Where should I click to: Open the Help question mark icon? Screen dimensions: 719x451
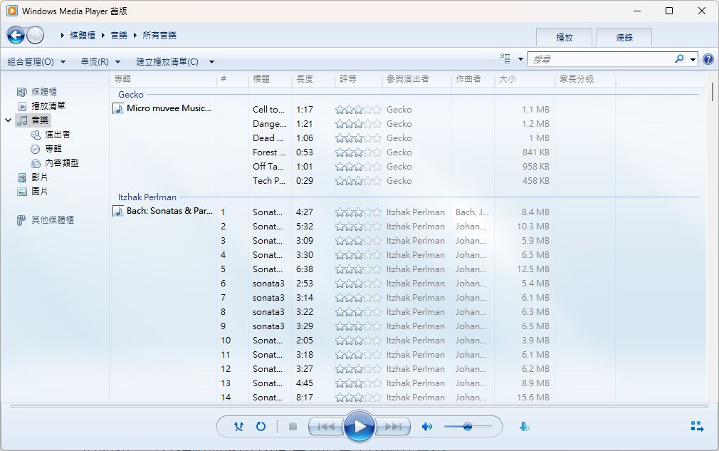pos(708,59)
